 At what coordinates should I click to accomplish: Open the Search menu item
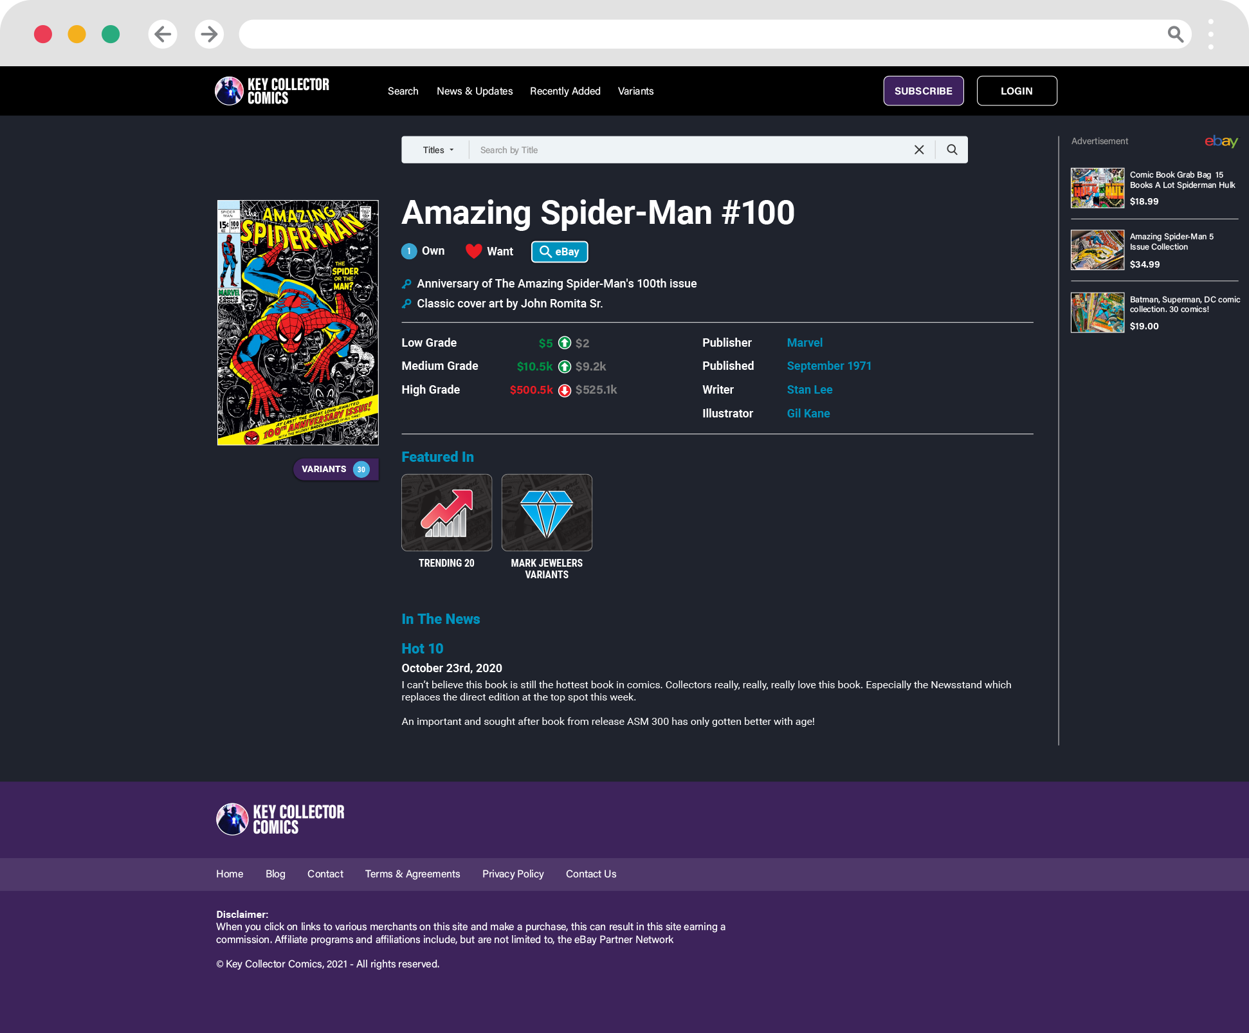click(403, 91)
